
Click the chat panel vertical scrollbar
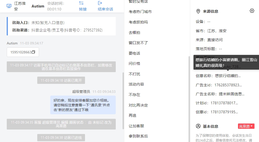point(123,101)
